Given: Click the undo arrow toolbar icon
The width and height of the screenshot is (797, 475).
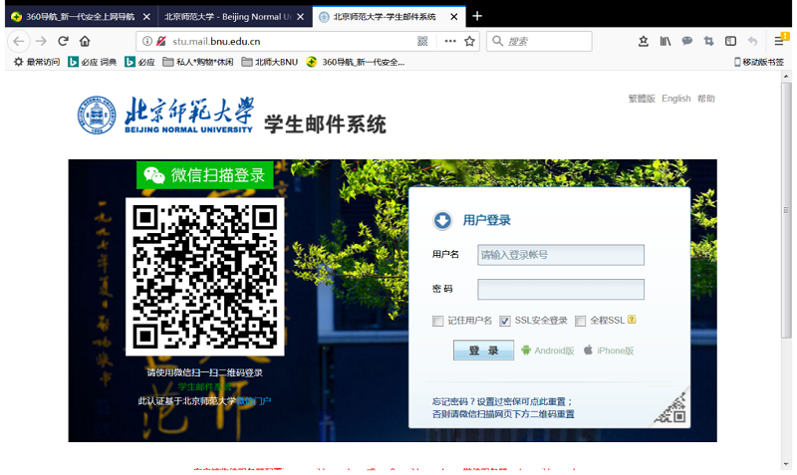Looking at the screenshot, I should (753, 41).
